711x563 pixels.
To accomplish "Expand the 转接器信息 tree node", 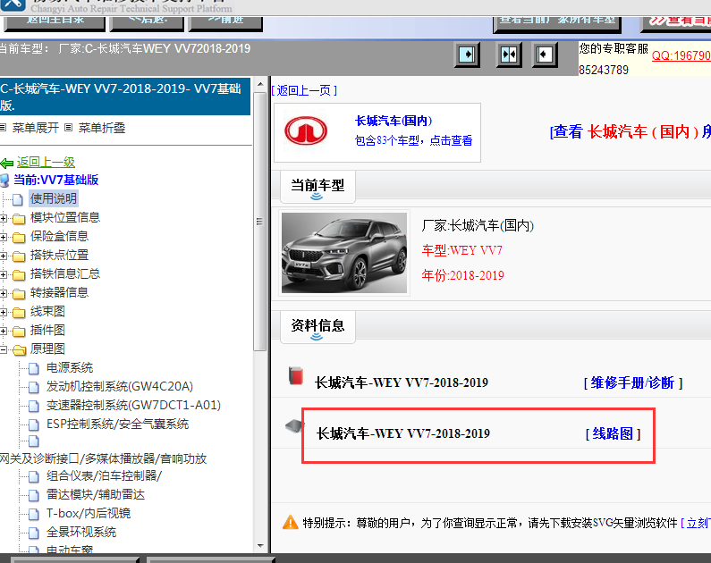I will (x=4, y=294).
